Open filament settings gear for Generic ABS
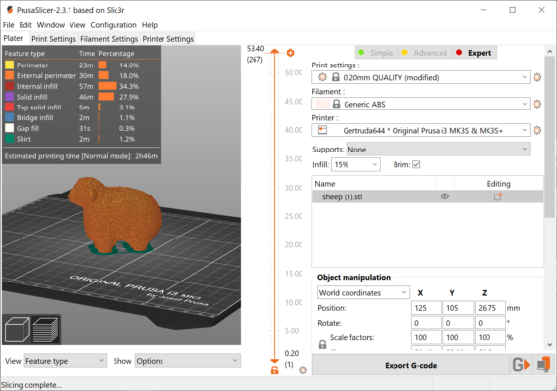Screen dimensions: 557x391 (537, 104)
